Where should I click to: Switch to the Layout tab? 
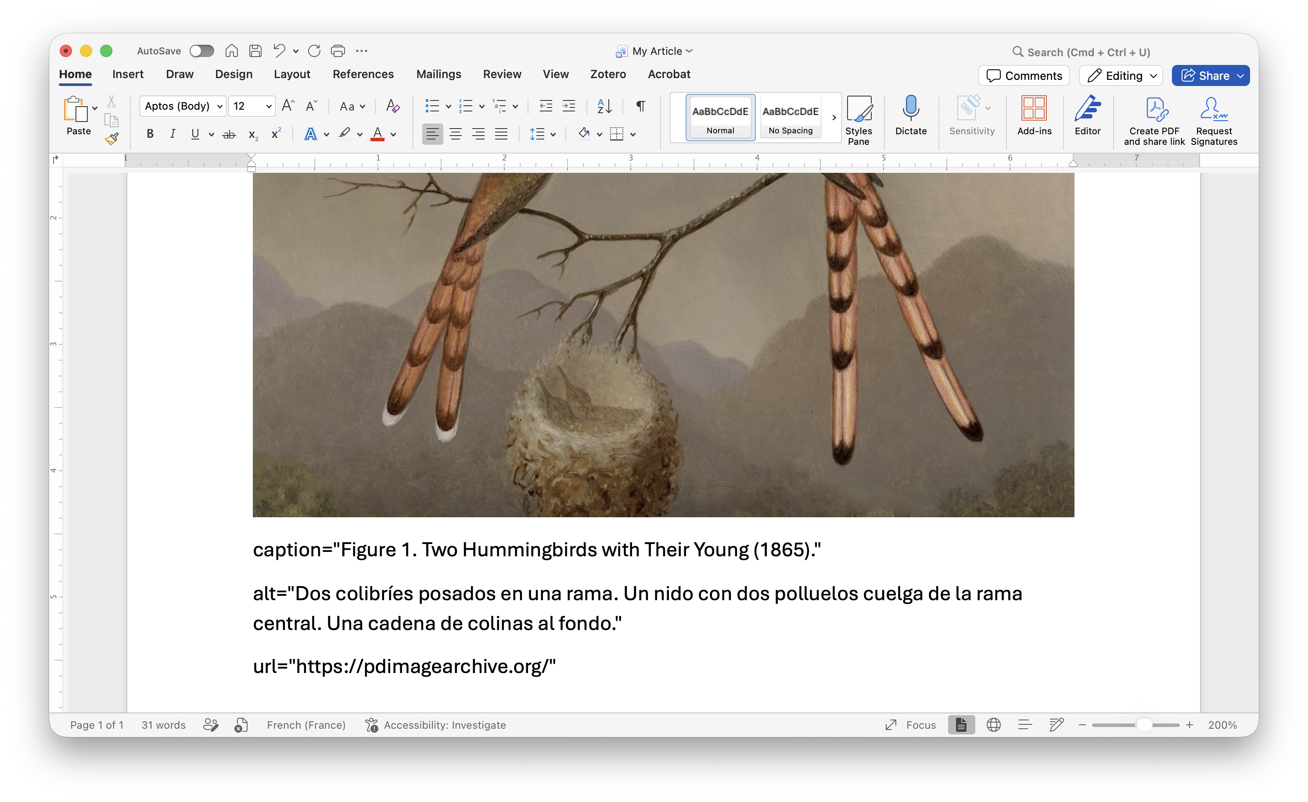pyautogui.click(x=292, y=74)
